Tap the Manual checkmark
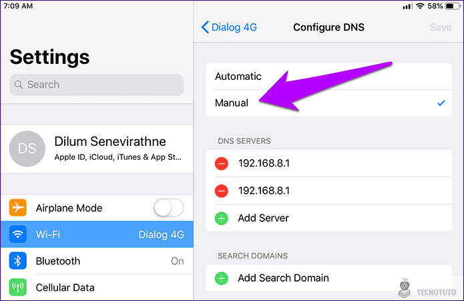464x301 pixels. (x=441, y=103)
